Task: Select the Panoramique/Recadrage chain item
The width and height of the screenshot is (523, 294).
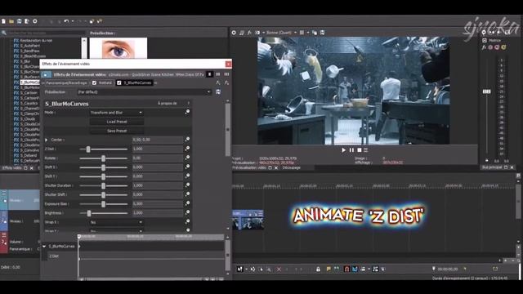Action: pyautogui.click(x=66, y=82)
